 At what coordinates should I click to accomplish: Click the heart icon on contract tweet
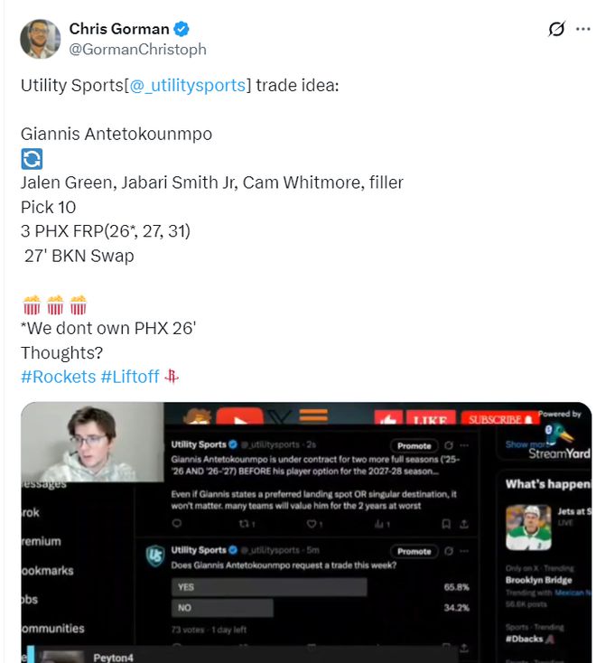coord(312,524)
